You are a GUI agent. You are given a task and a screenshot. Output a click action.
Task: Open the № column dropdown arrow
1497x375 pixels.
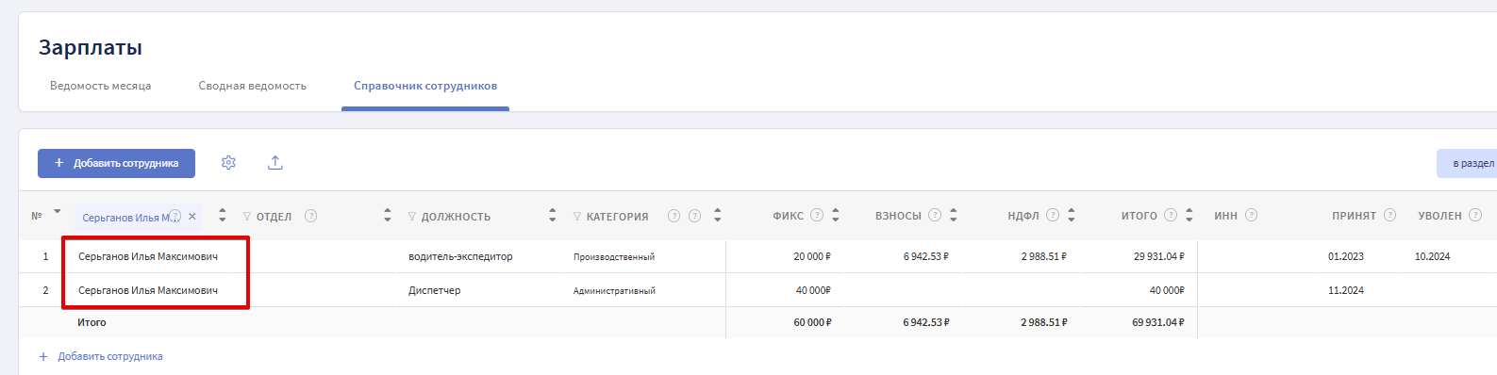pyautogui.click(x=58, y=212)
